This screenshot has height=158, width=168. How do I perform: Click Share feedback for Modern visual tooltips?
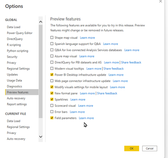(113, 68)
